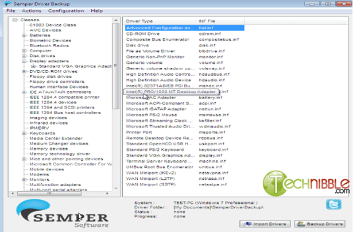Select Human Interface Devices tree item
The image size is (353, 232).
pyautogui.click(x=59, y=87)
